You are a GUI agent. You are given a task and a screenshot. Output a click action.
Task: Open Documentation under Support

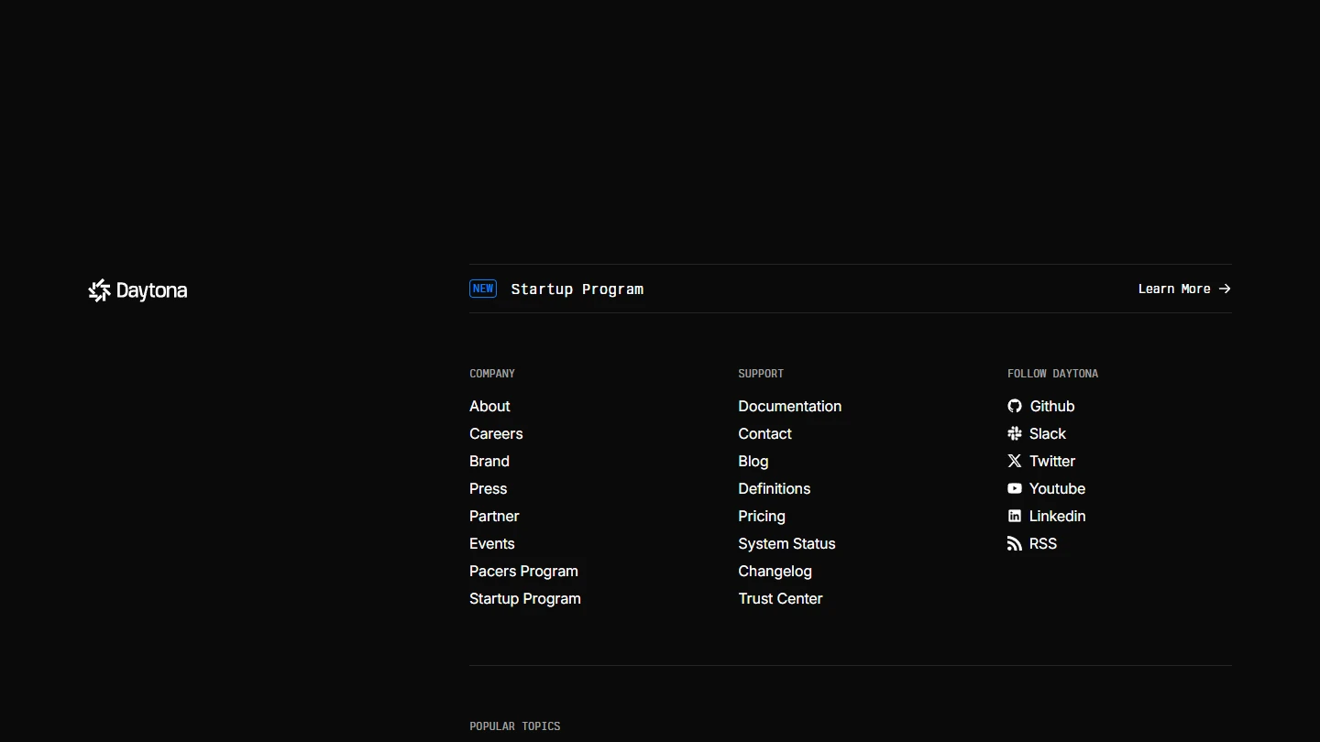[789, 406]
